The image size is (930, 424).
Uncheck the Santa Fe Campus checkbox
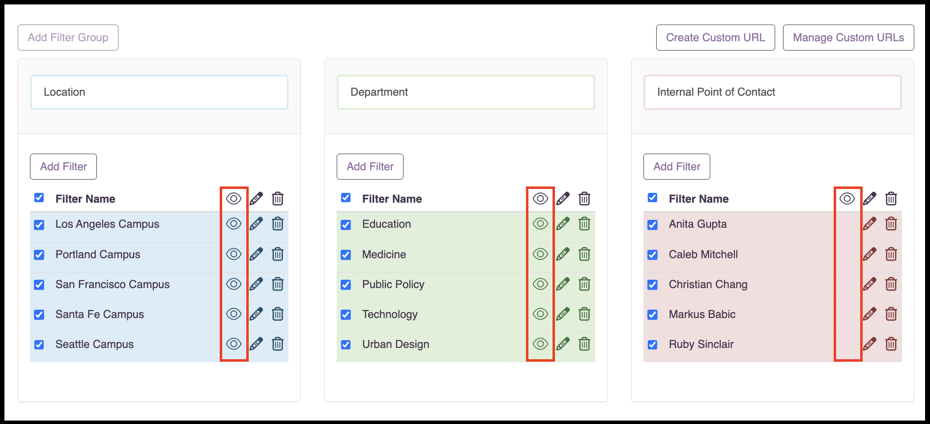tap(39, 315)
